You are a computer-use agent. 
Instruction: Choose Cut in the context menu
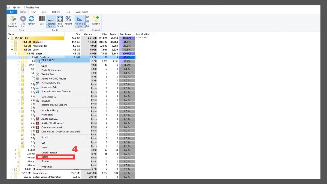pos(63,143)
